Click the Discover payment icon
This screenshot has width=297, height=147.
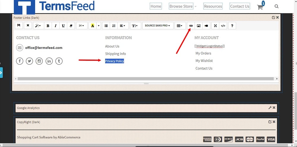point(228,139)
